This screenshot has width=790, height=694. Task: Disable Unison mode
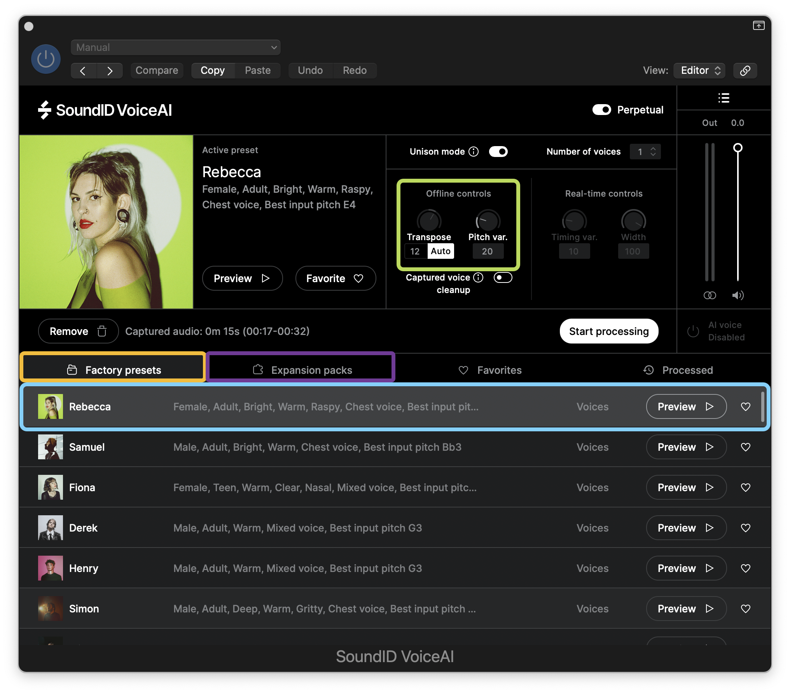[x=499, y=152]
